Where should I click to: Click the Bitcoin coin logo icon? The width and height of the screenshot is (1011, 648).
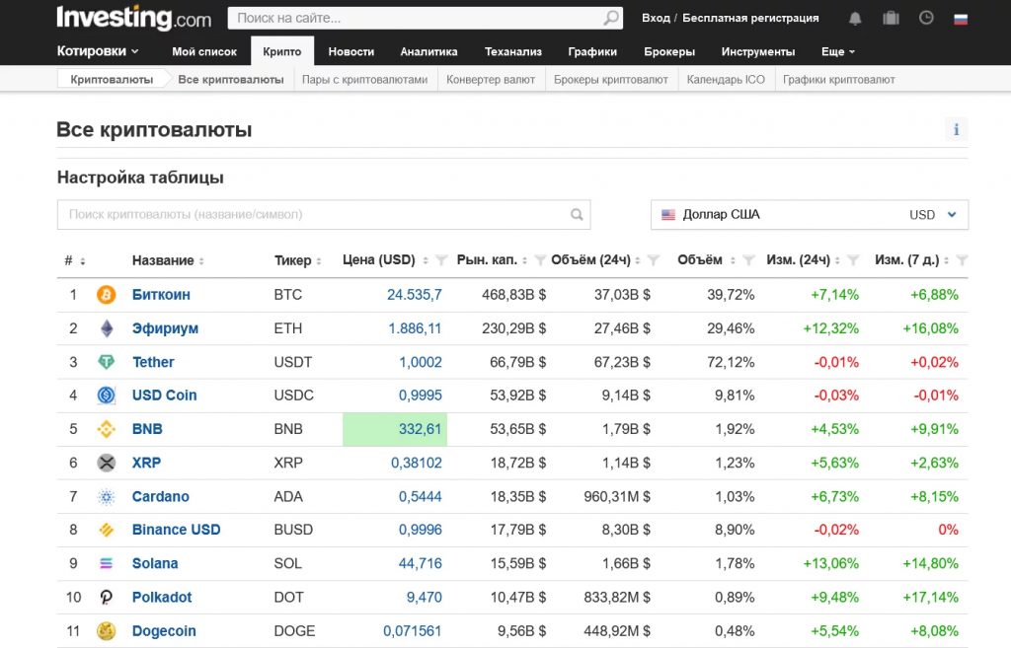(x=106, y=295)
